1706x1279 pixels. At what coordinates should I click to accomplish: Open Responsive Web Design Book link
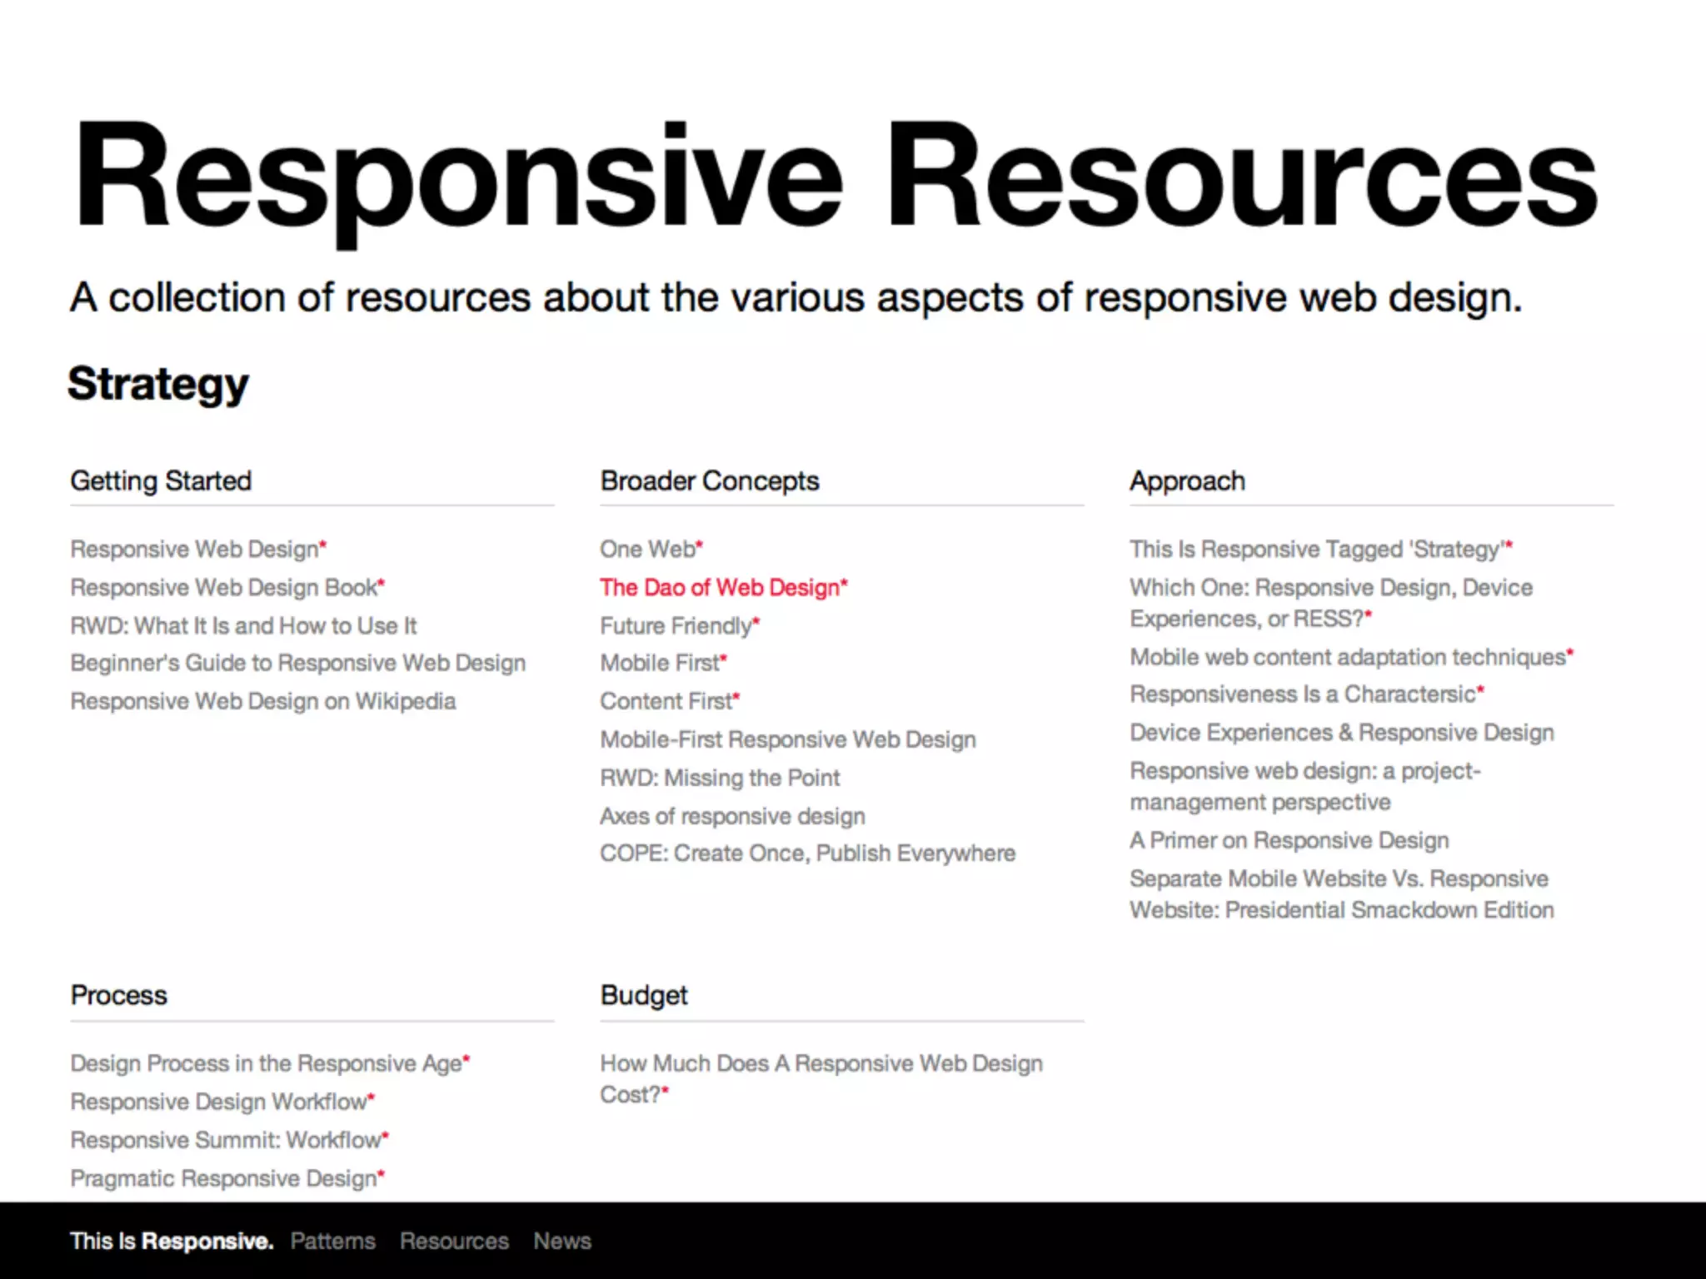click(x=224, y=588)
